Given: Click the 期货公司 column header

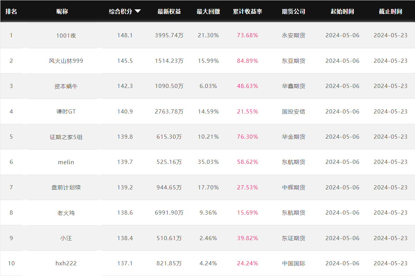Looking at the screenshot, I should (x=293, y=11).
